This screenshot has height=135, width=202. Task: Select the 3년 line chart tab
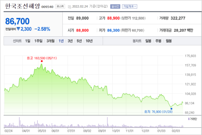70,41
